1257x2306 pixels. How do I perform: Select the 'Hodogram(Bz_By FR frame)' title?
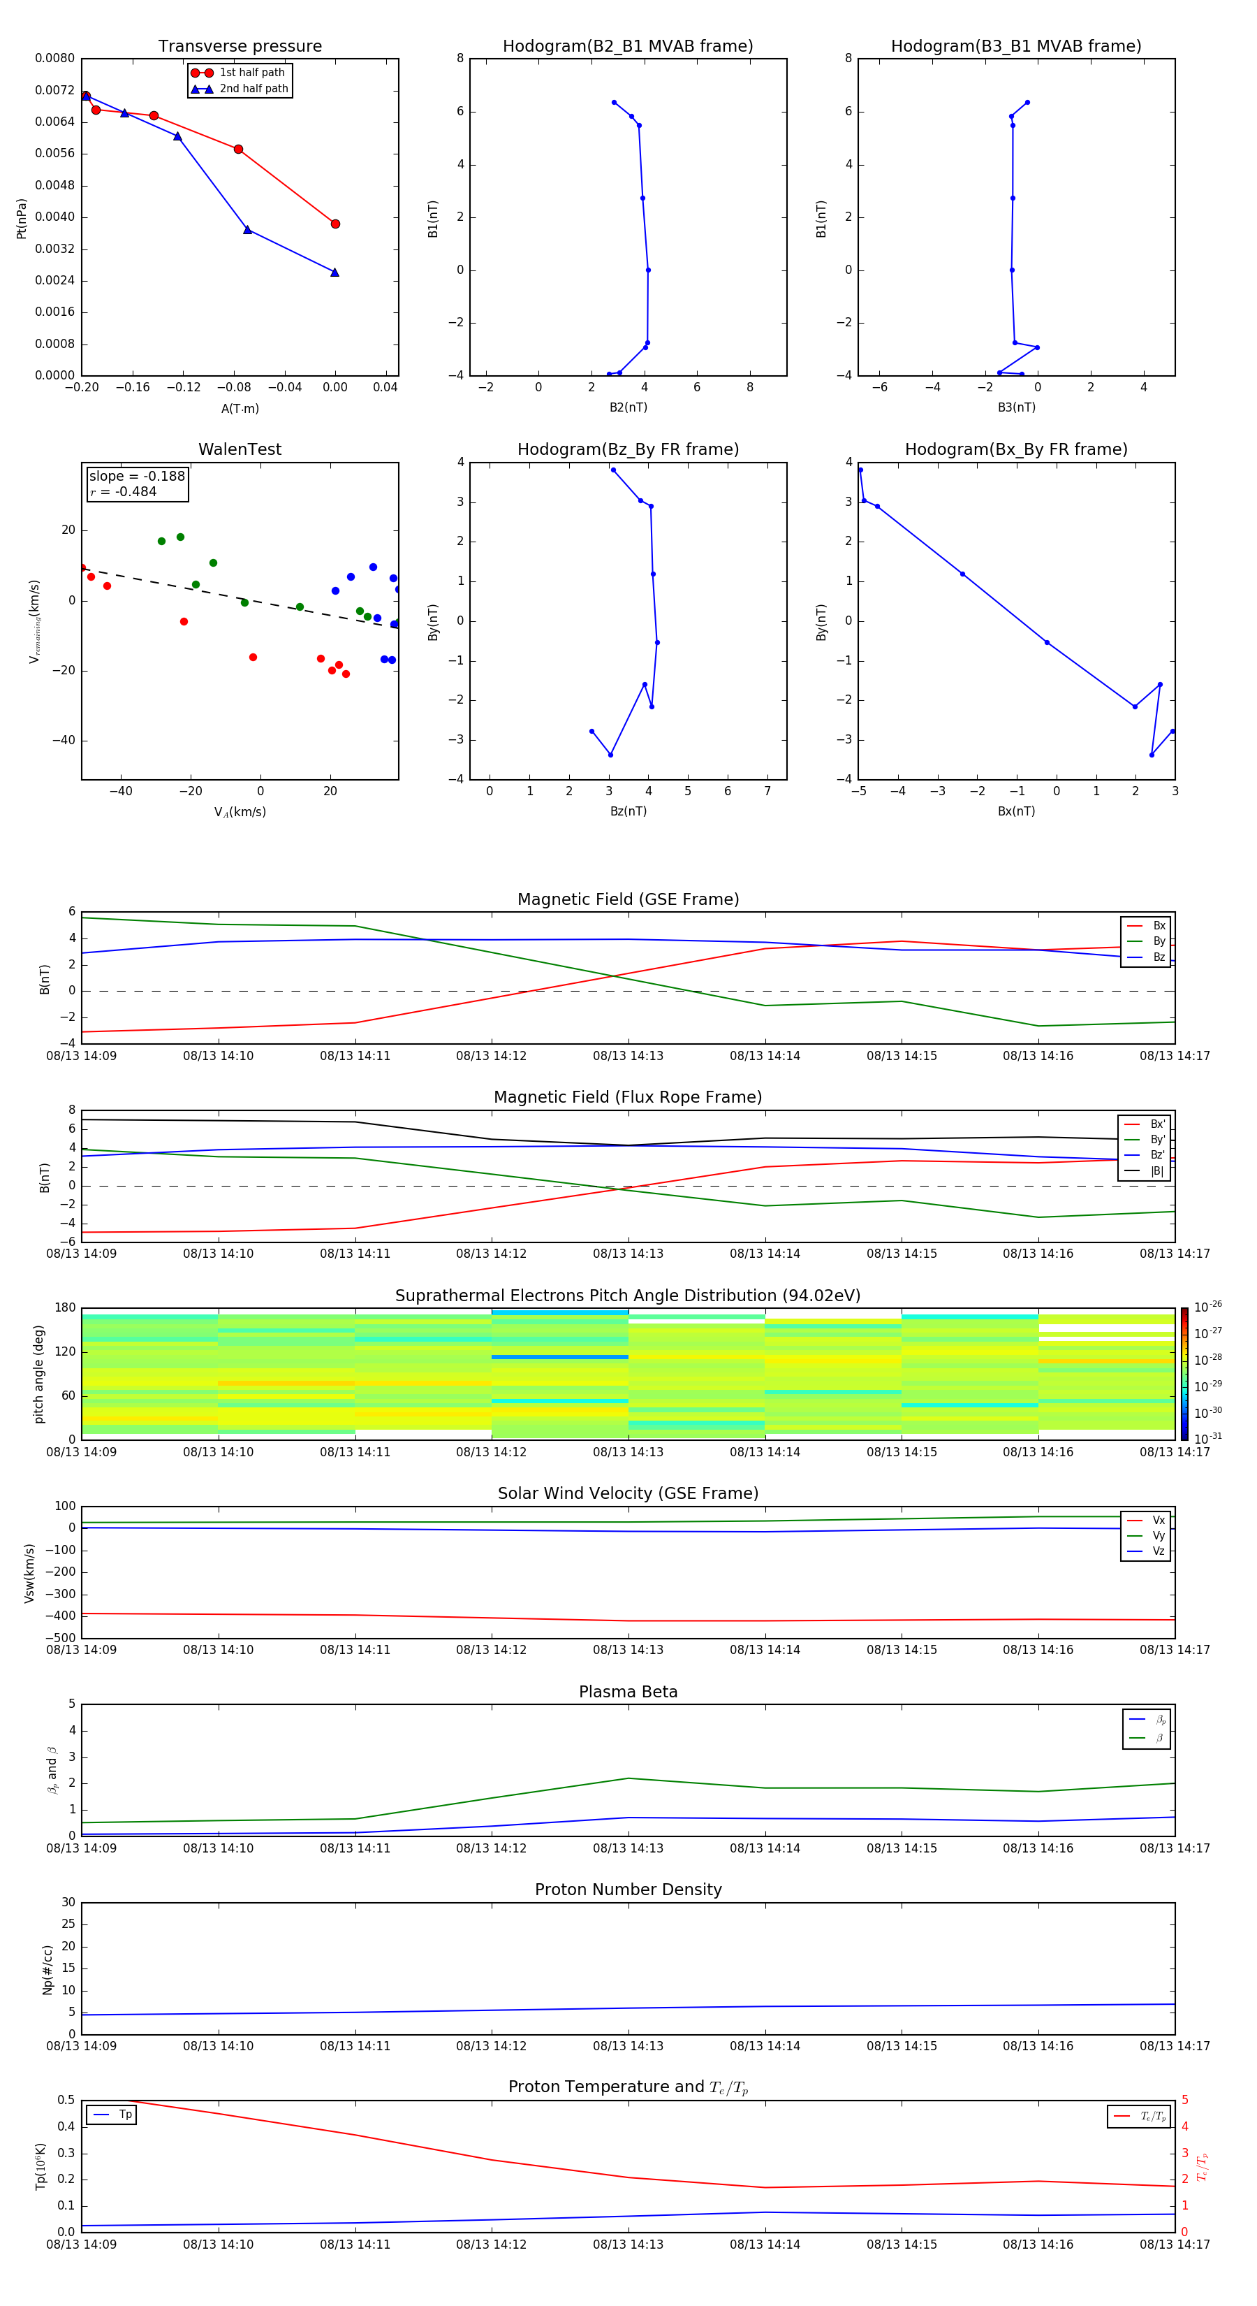pyautogui.click(x=628, y=449)
